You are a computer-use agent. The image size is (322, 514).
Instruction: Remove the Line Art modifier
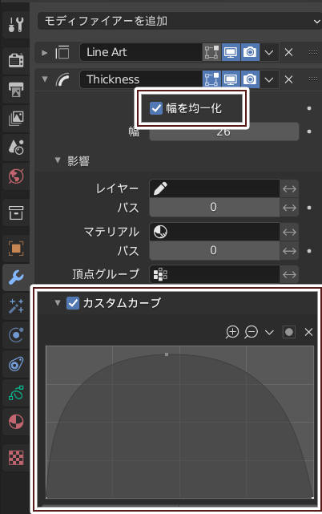(288, 52)
